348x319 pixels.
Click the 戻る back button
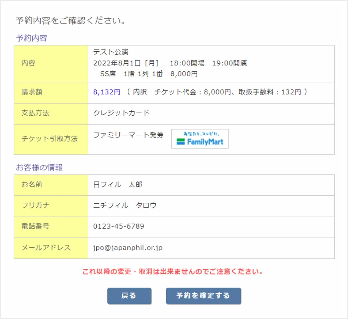click(129, 296)
